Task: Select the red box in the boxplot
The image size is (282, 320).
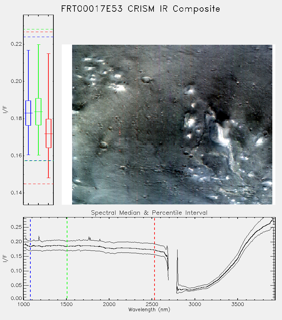Action: [x=48, y=133]
